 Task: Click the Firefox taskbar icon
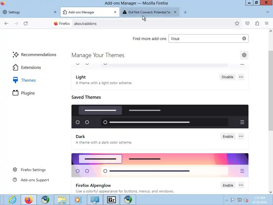coord(29,200)
